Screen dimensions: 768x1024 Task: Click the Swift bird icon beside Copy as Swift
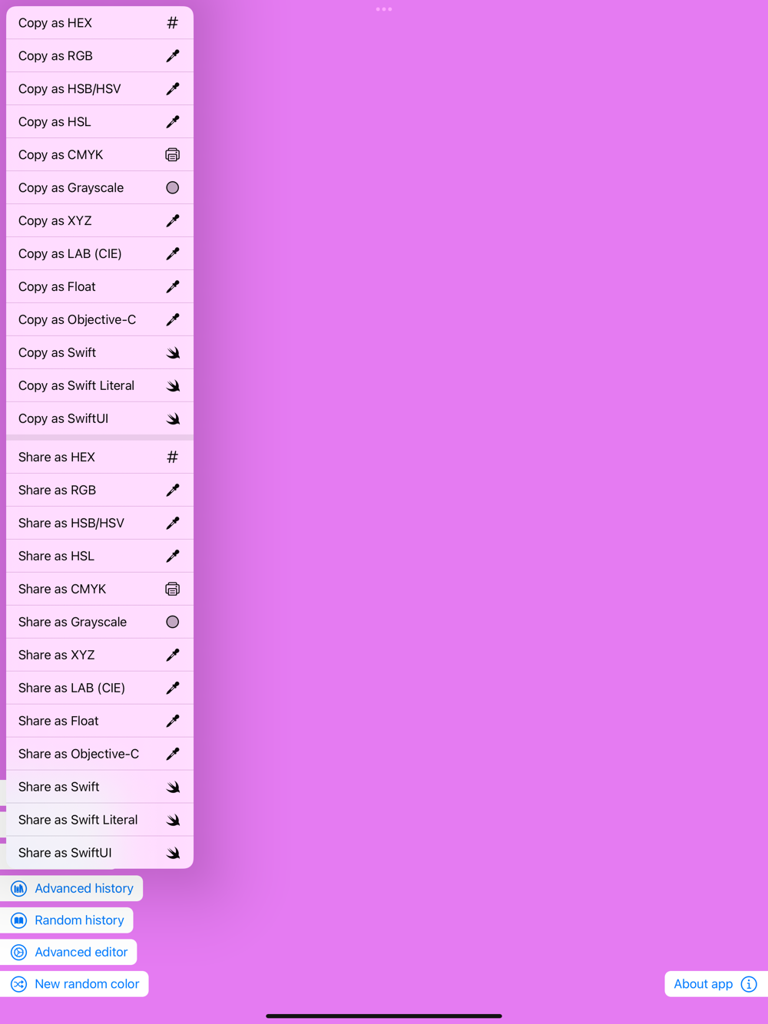(x=173, y=353)
